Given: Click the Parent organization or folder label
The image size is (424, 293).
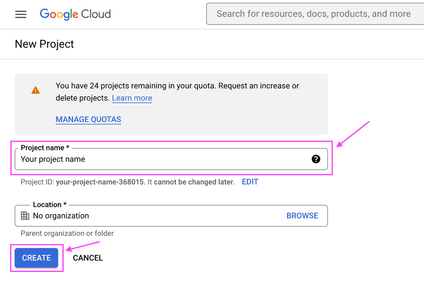Looking at the screenshot, I should point(67,233).
